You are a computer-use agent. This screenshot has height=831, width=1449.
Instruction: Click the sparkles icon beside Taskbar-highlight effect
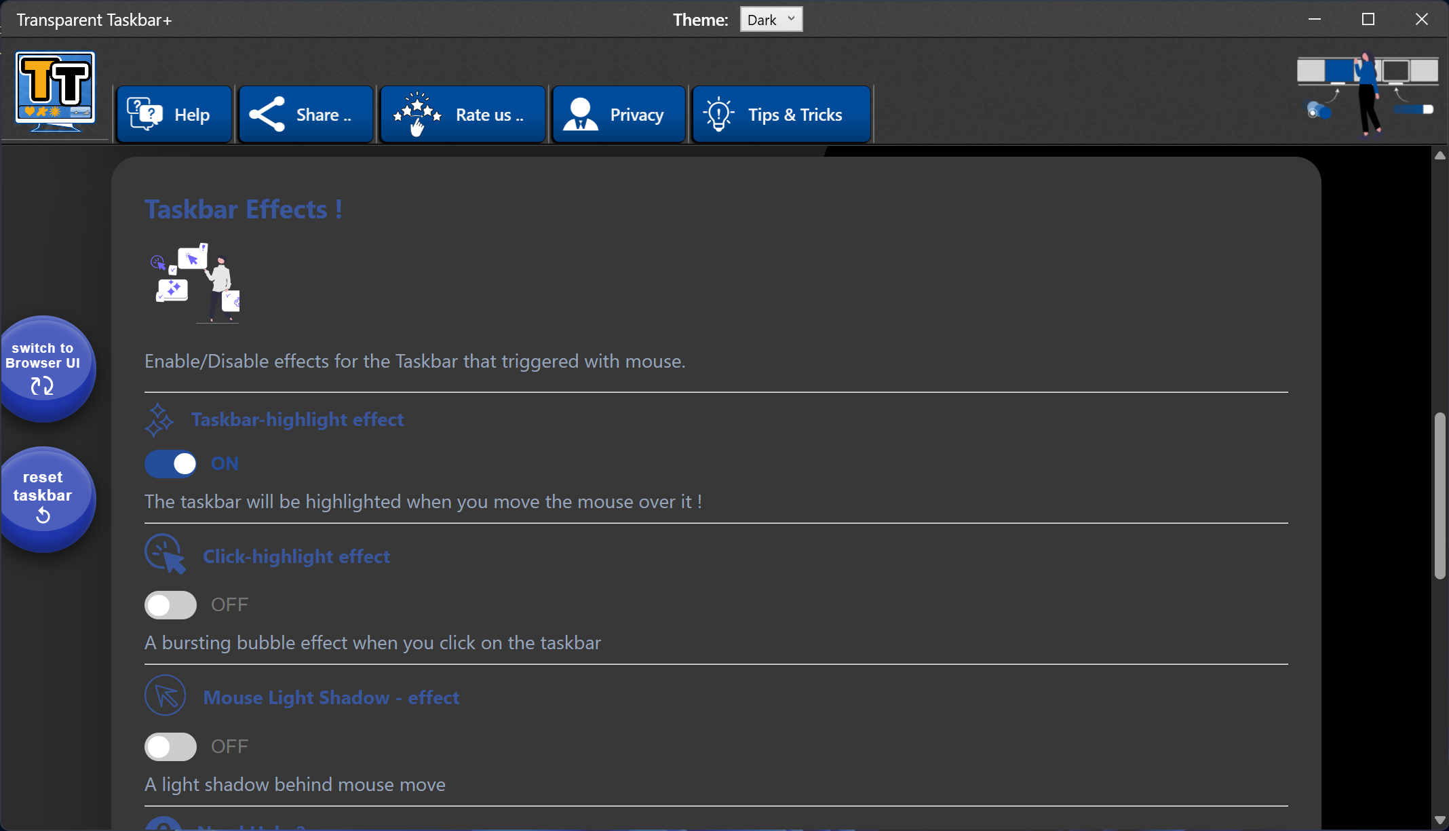pos(160,419)
